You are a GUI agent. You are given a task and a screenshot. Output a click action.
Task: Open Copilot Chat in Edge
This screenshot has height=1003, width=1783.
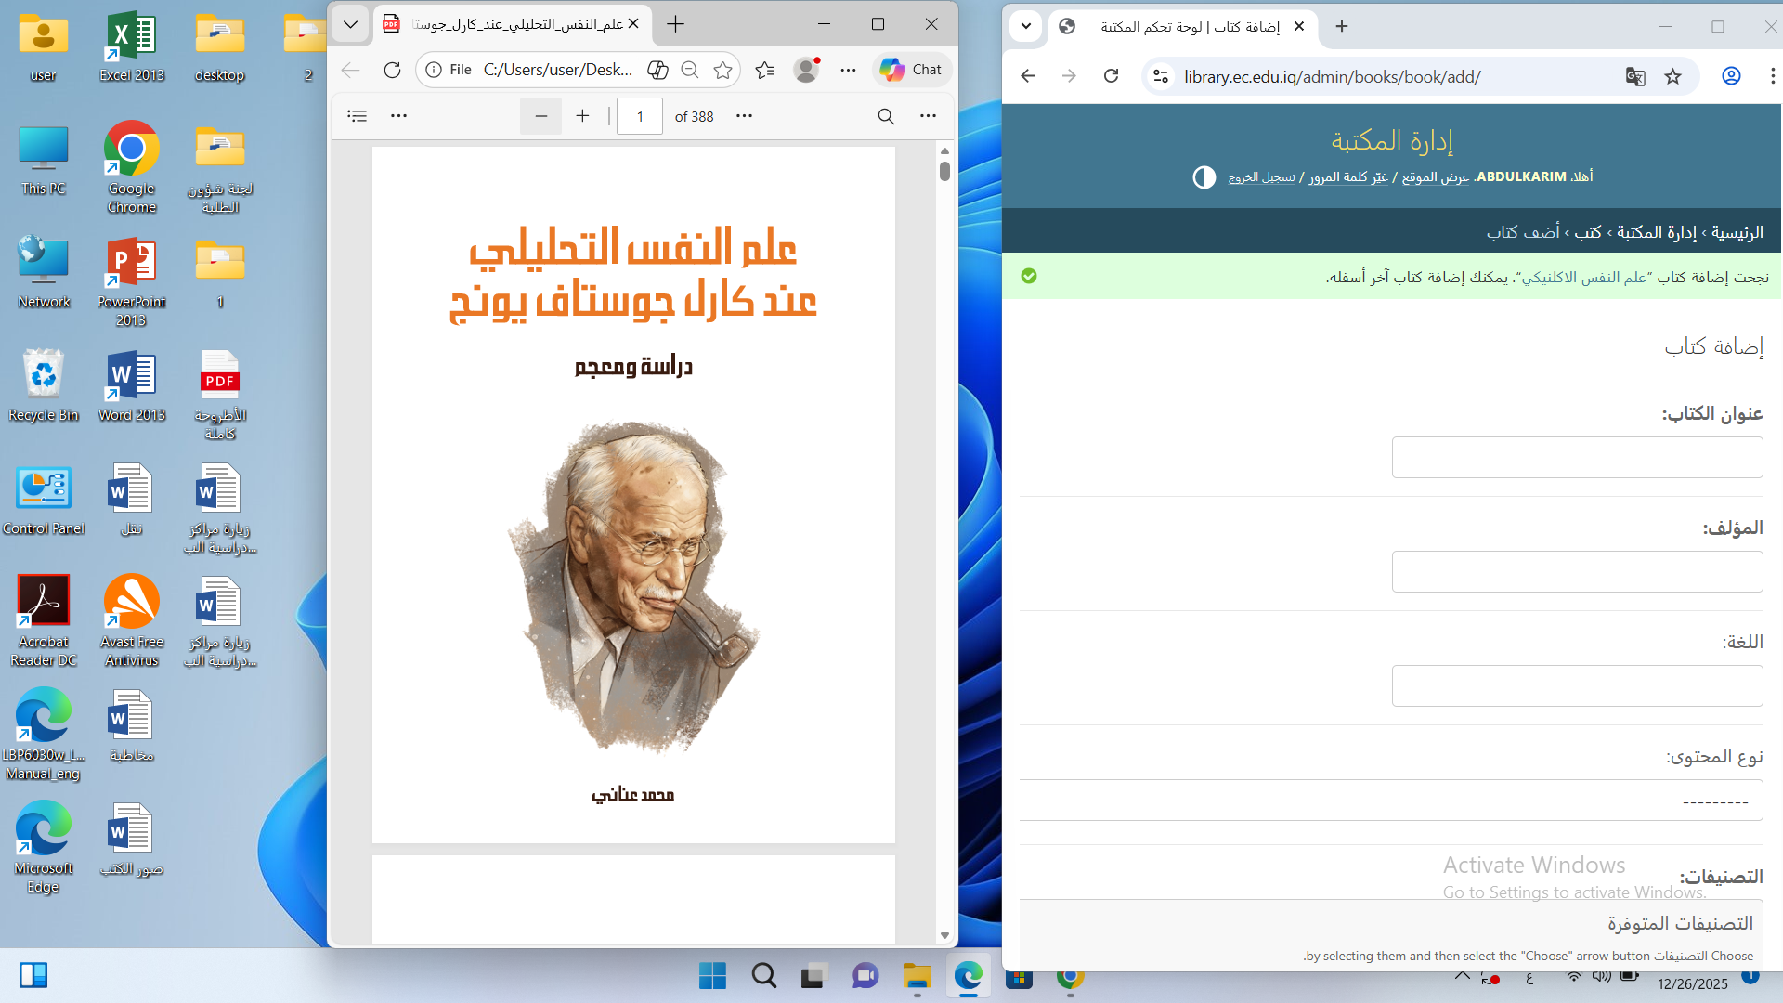(x=912, y=70)
